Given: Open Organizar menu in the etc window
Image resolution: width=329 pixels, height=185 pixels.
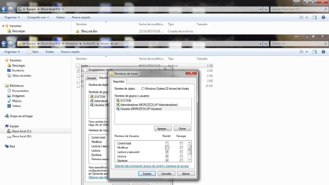Looking at the screenshot, I should click(x=12, y=52).
